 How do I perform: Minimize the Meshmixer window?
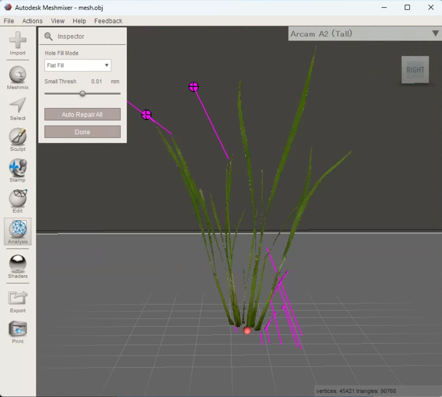384,7
